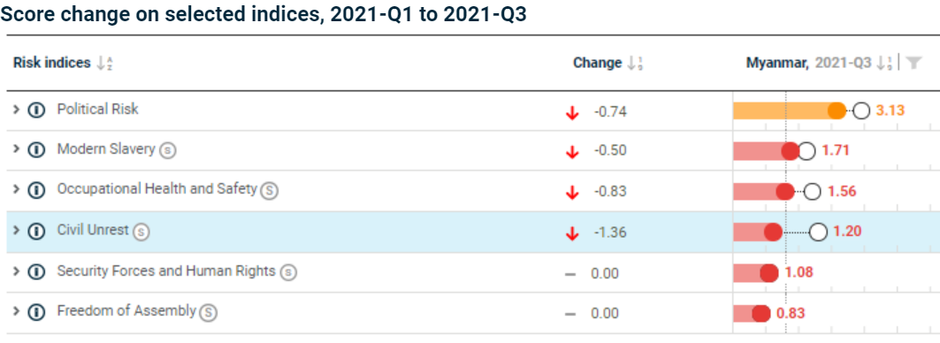Click the filter funnel icon in Myanmar column
Screen dimensions: 940x343
pyautogui.click(x=913, y=63)
